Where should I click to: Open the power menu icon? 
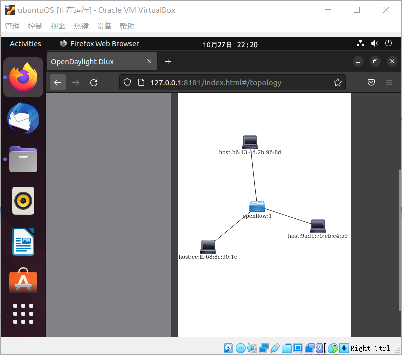pyautogui.click(x=388, y=43)
